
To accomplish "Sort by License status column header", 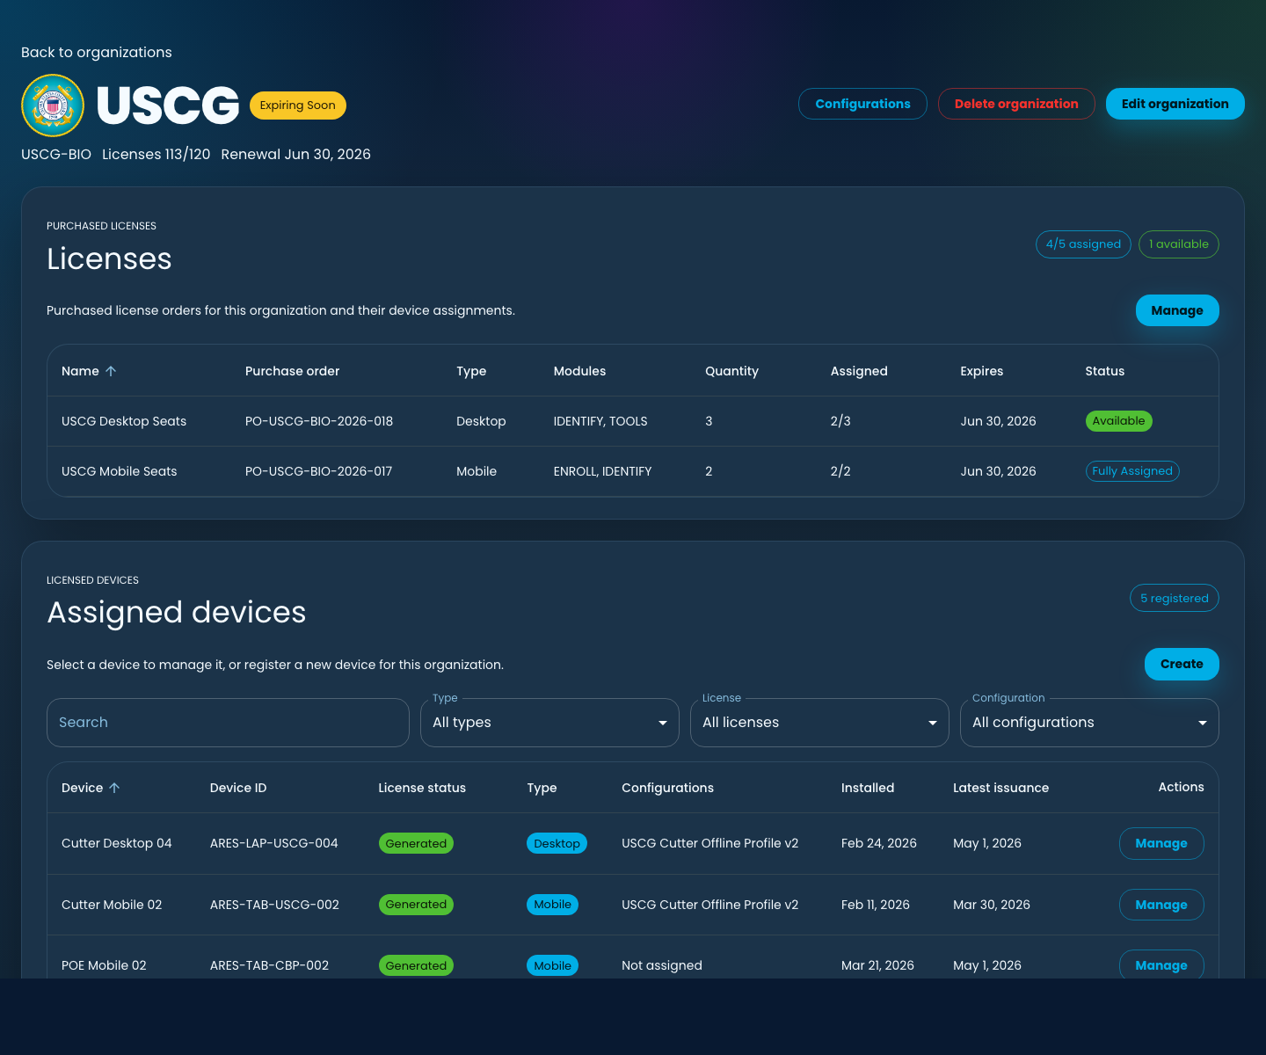I will [x=422, y=788].
